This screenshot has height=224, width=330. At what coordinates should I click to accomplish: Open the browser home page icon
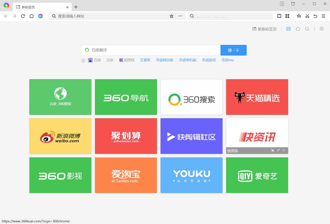pyautogui.click(x=32, y=16)
